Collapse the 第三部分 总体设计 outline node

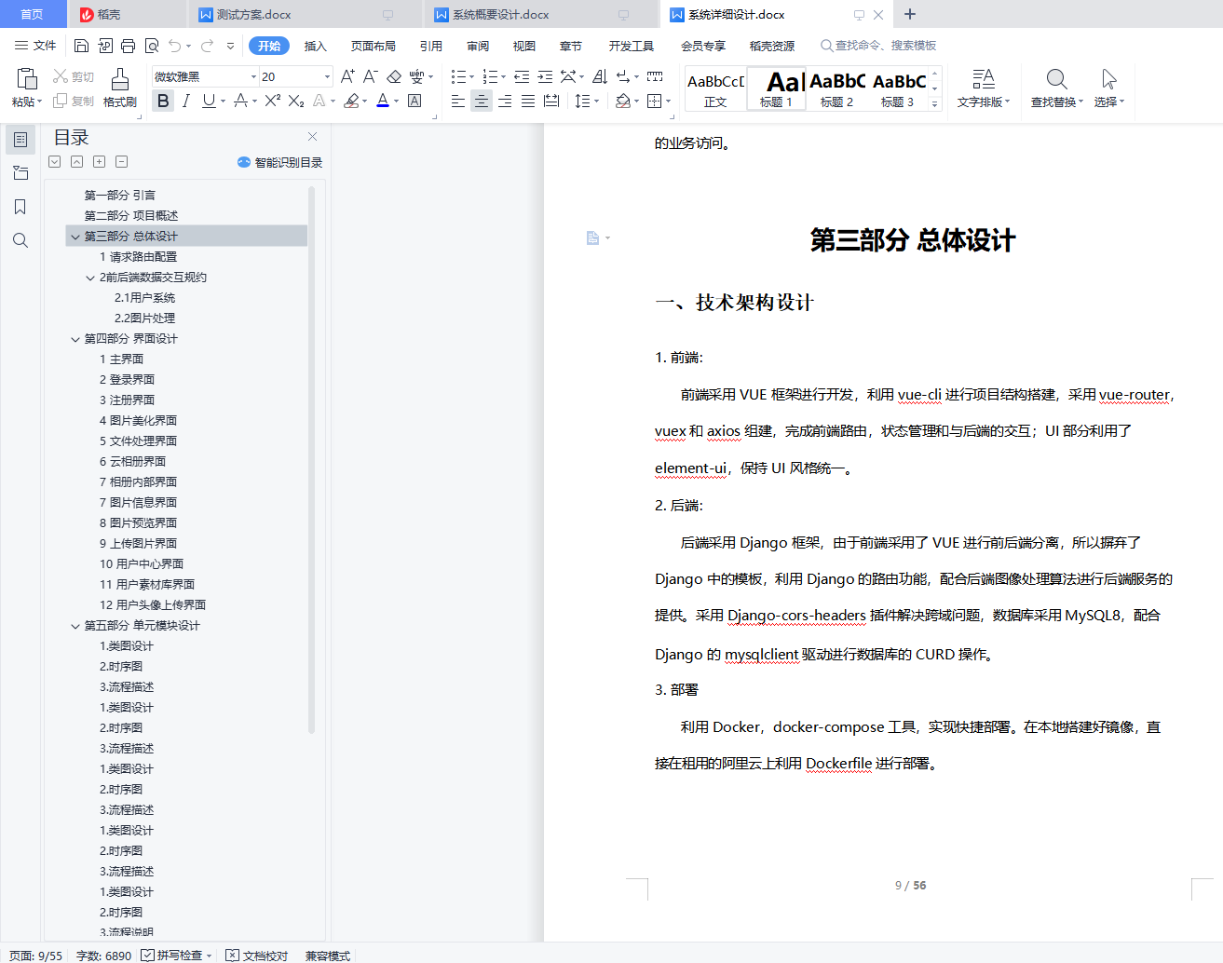[x=75, y=237]
